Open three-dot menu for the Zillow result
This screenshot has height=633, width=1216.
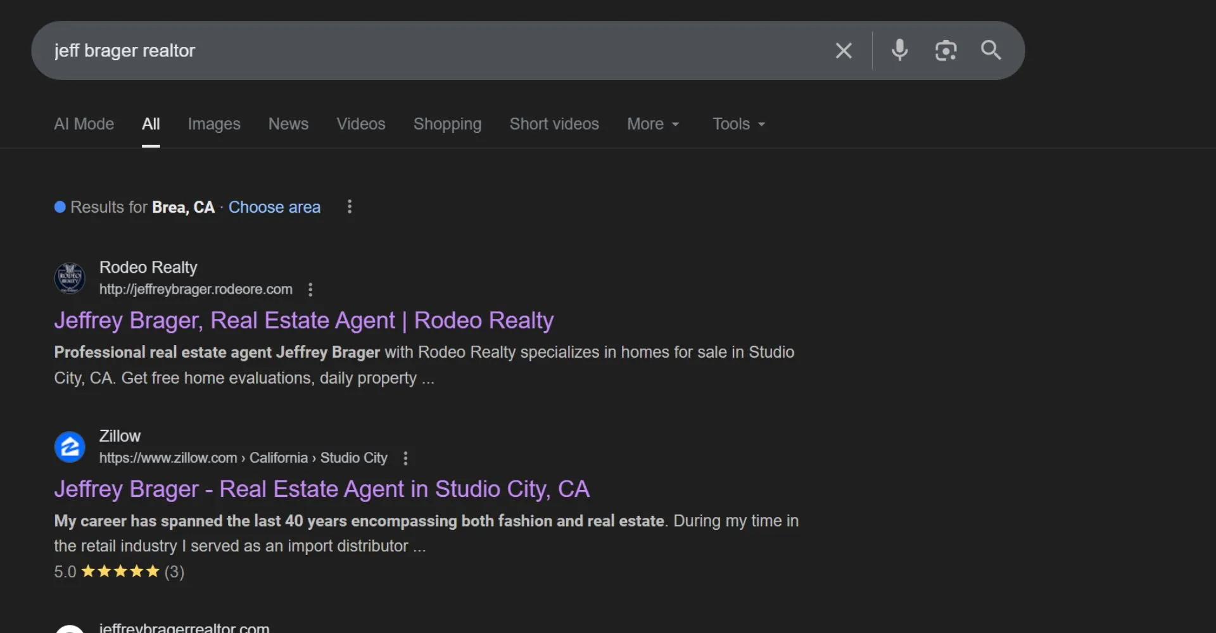click(x=406, y=458)
